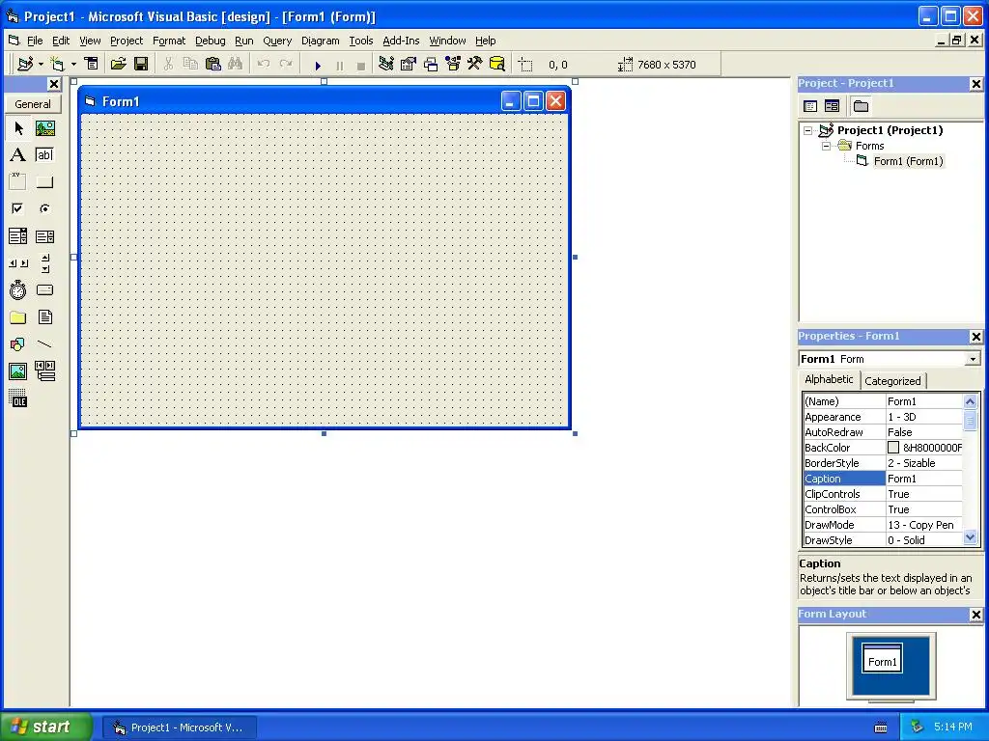
Task: Select the Frame control tool
Action: (x=18, y=182)
